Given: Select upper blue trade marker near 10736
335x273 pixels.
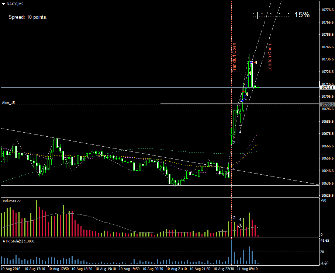Looking at the screenshot, I should [x=252, y=62].
